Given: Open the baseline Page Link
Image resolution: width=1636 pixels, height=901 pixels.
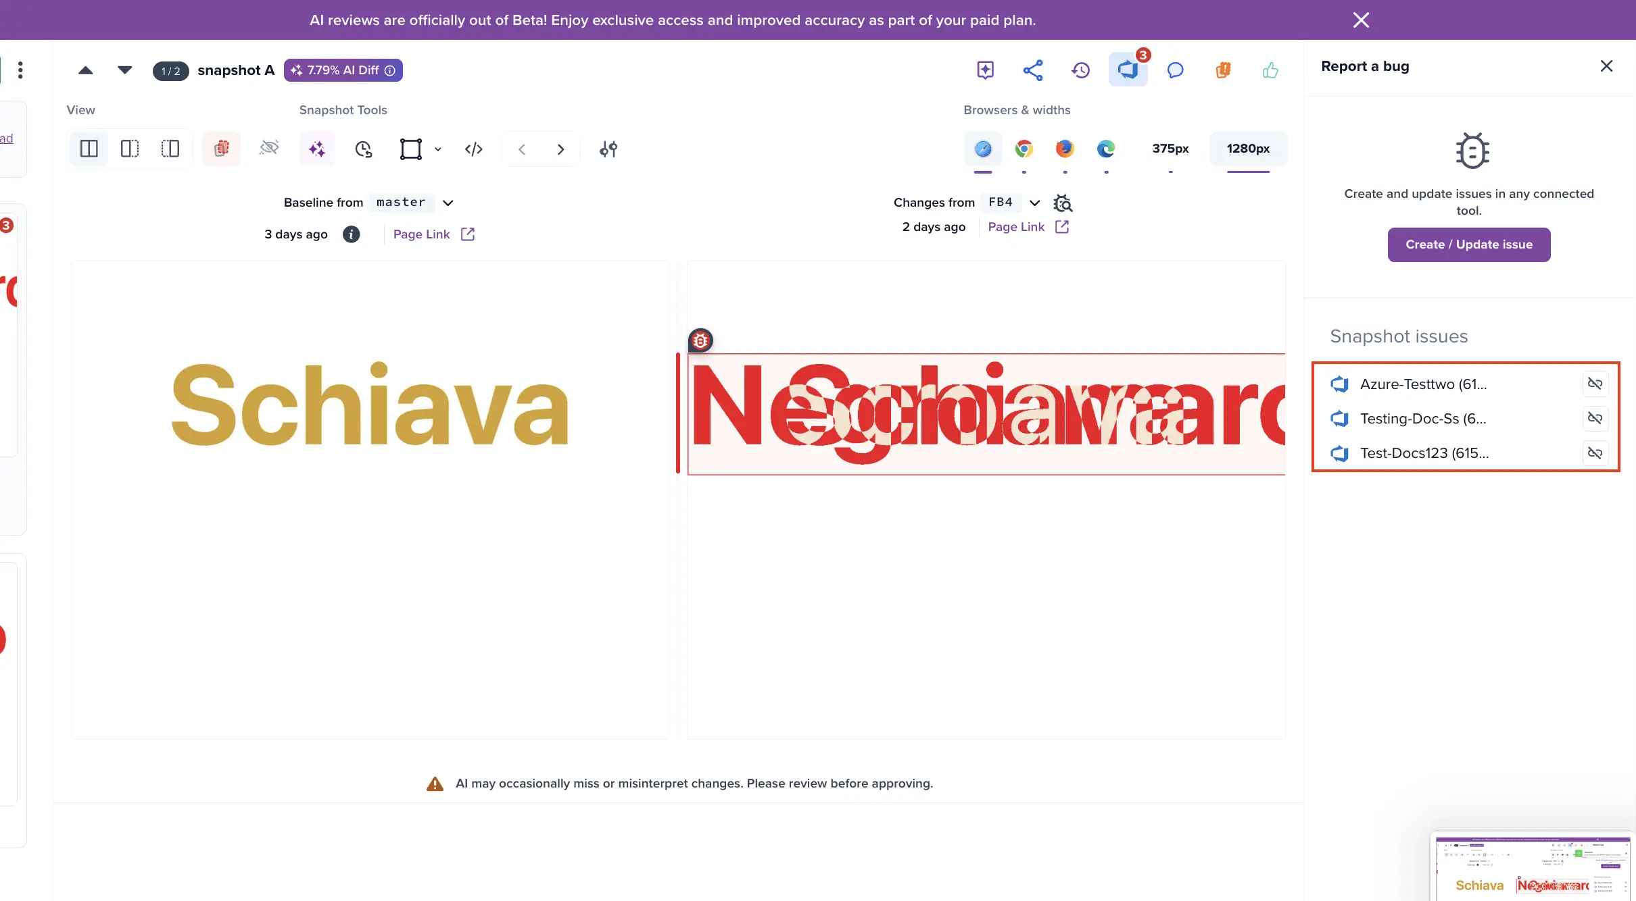Looking at the screenshot, I should tap(433, 234).
